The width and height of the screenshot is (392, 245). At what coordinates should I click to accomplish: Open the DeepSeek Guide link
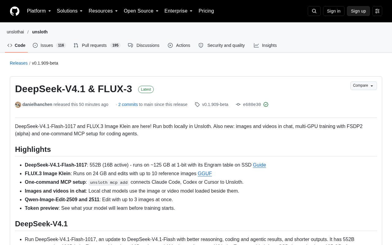(x=259, y=165)
